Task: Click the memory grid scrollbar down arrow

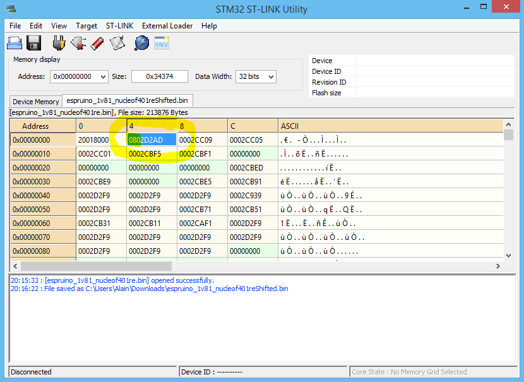Action: 509,255
